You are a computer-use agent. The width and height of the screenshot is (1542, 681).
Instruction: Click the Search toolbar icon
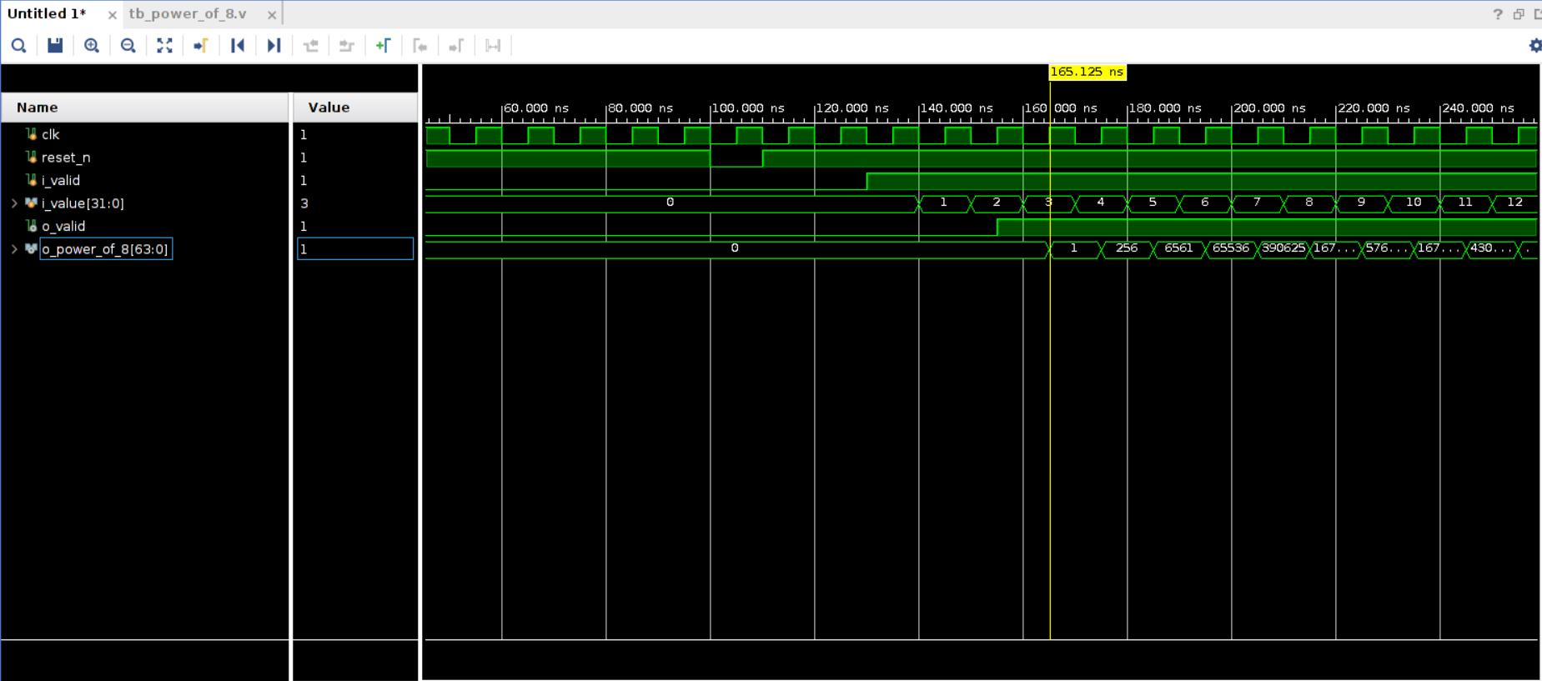[18, 46]
